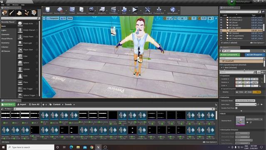Viewport: 266px width, 150px height.
Task: Click the Sphere geometry icon
Action: [20, 63]
